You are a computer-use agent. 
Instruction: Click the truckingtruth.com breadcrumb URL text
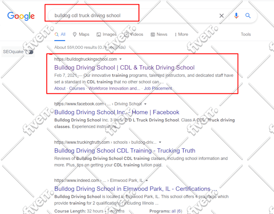coord(105,142)
